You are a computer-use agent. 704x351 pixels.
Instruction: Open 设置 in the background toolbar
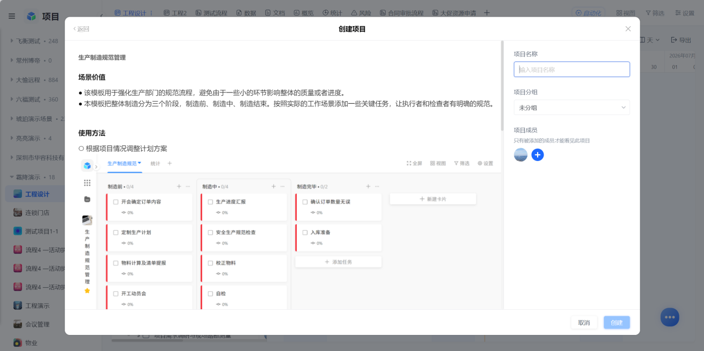coord(685,13)
